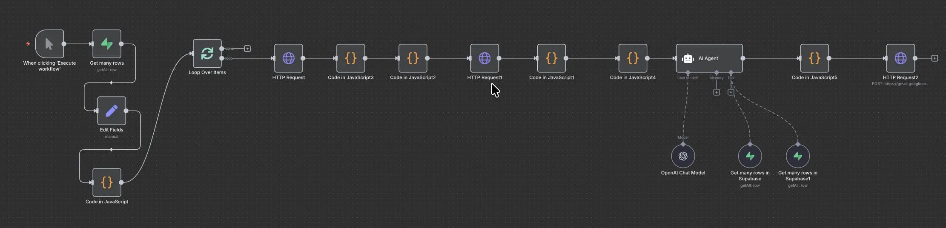
Task: Click the 'OpenAI Chat Model' label
Action: tap(683, 173)
